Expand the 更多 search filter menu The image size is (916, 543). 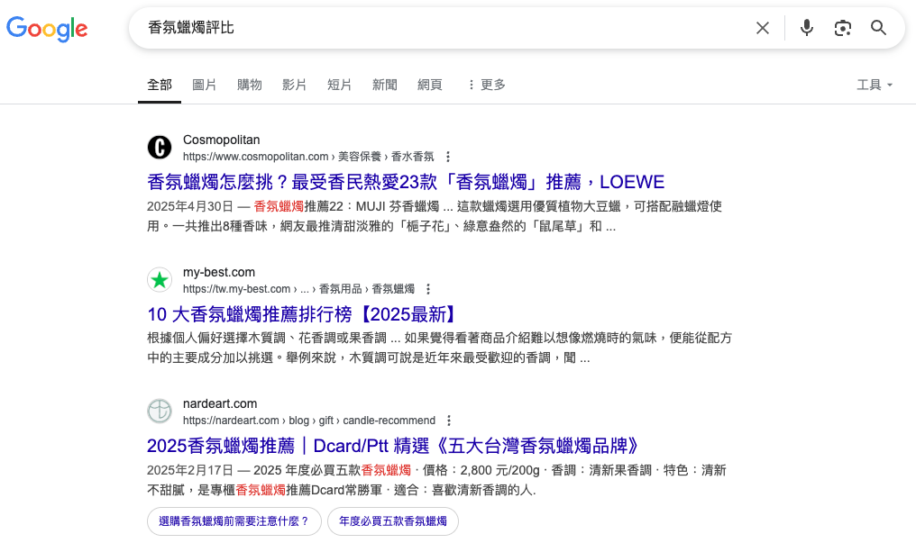tap(487, 86)
